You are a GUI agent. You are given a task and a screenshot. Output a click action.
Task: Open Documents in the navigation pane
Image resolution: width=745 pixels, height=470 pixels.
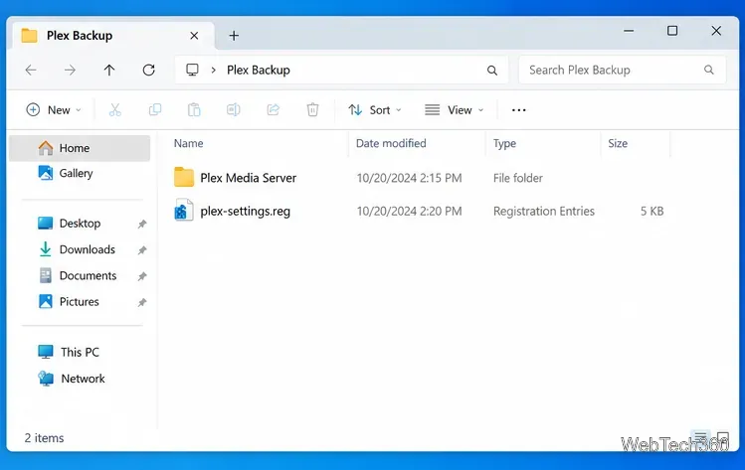click(x=88, y=275)
